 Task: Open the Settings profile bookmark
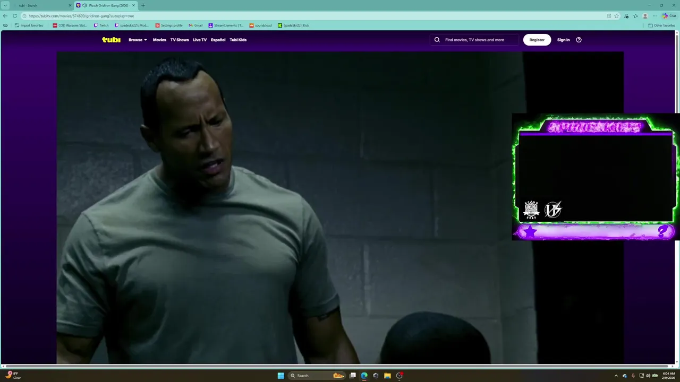click(169, 25)
